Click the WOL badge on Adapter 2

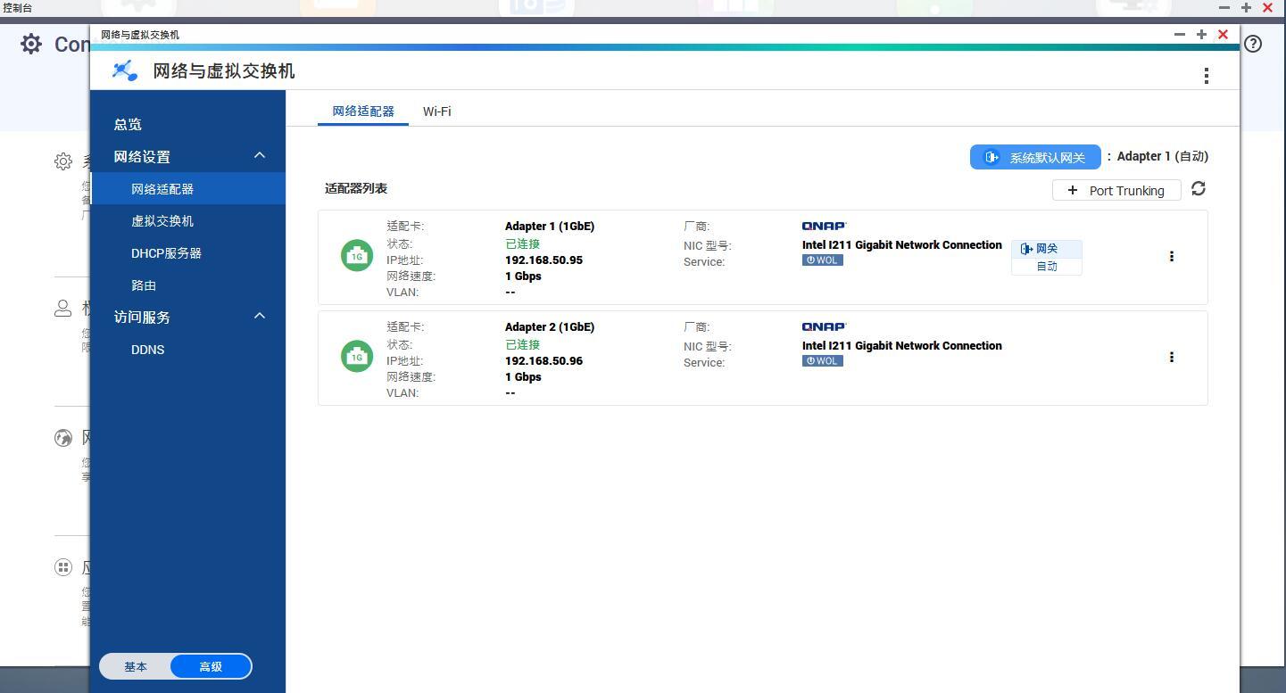click(x=822, y=361)
